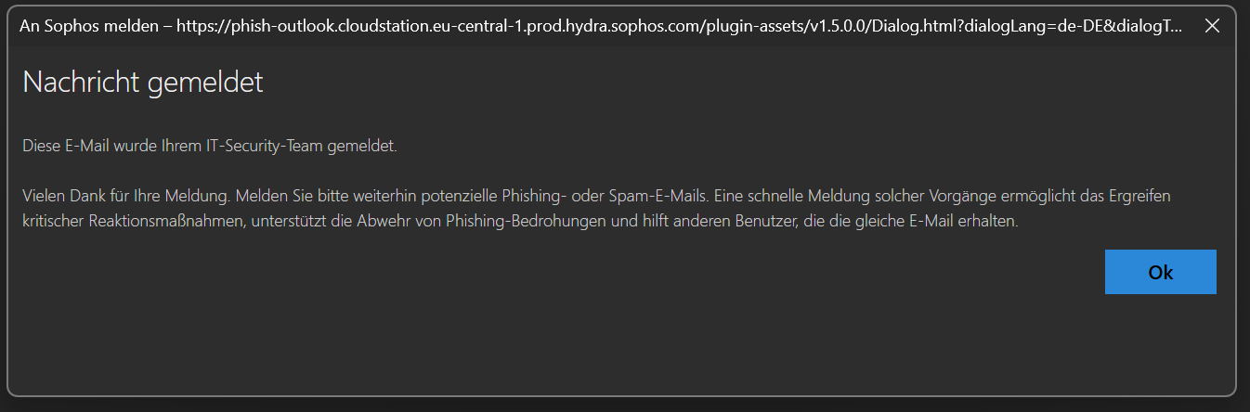Image resolution: width=1250 pixels, height=412 pixels.
Task: Click the 'Nachricht gemeldet' heading
Action: [143, 83]
